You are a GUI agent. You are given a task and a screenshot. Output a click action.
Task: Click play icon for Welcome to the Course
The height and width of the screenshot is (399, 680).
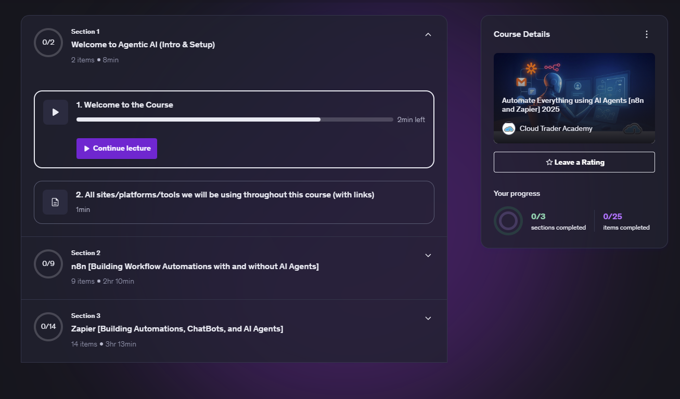(56, 112)
